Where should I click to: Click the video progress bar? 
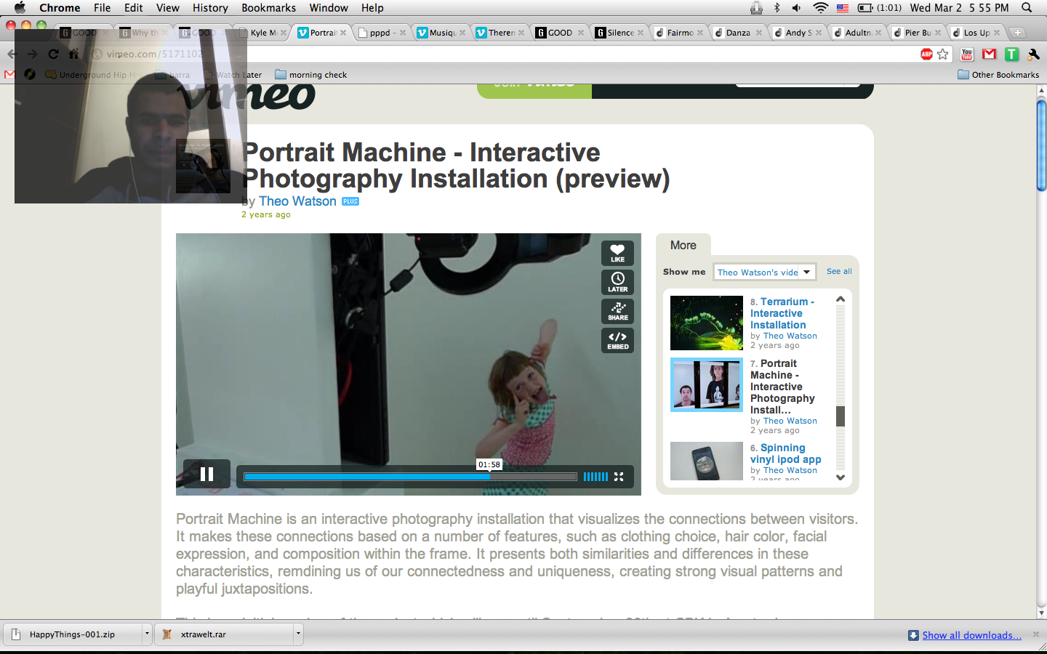[410, 477]
